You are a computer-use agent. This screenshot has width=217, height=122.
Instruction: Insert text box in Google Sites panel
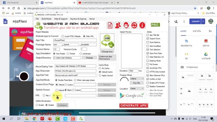tap(186, 43)
